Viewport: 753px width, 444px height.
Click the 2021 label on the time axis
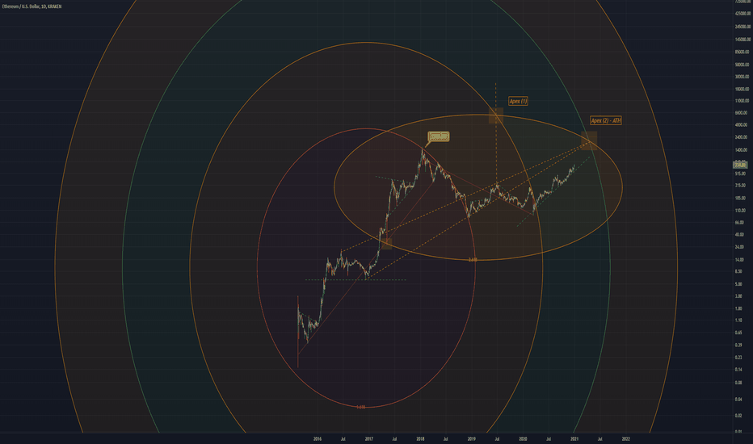(574, 438)
